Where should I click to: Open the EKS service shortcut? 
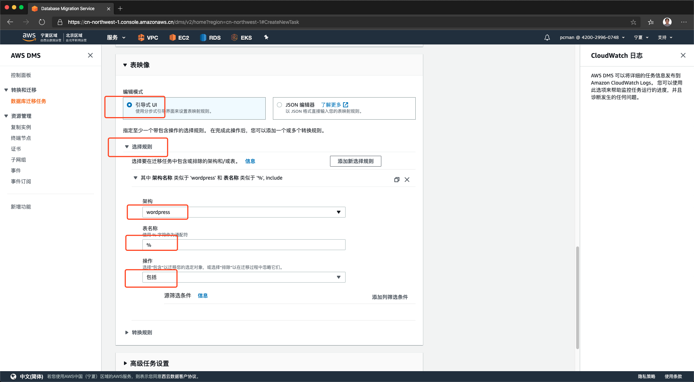coord(241,38)
